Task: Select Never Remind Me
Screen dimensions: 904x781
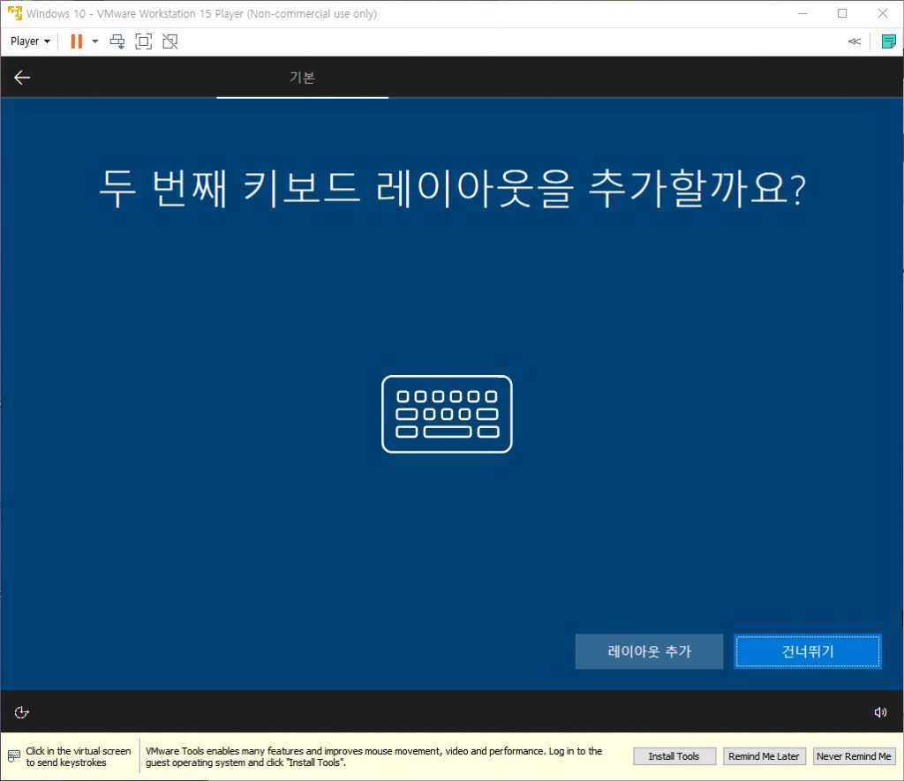Action: pos(854,756)
